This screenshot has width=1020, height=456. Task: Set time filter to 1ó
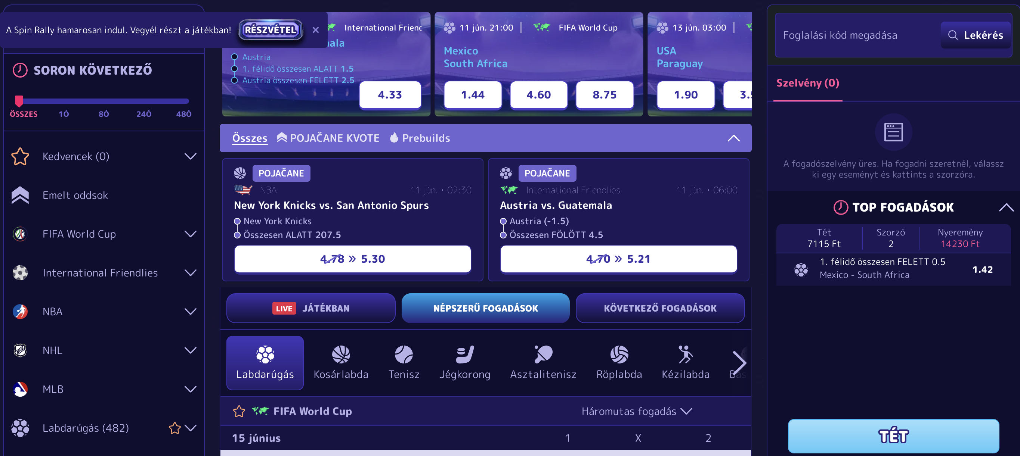click(x=64, y=114)
